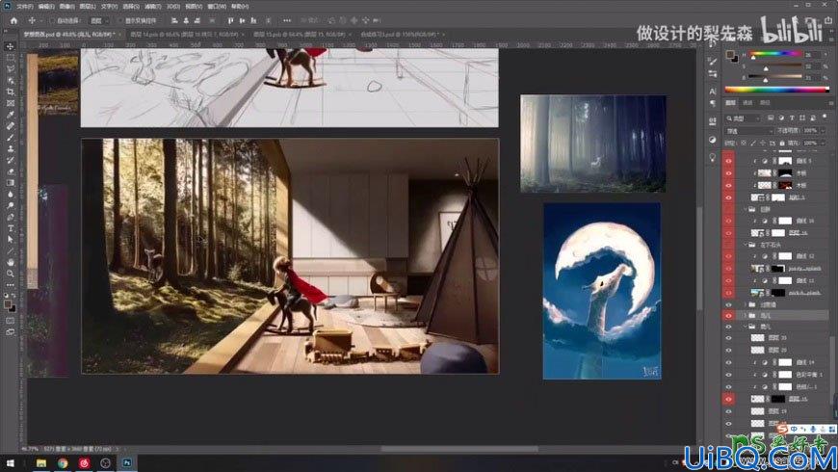Toggle the layer filter on/off switch

[x=825, y=118]
